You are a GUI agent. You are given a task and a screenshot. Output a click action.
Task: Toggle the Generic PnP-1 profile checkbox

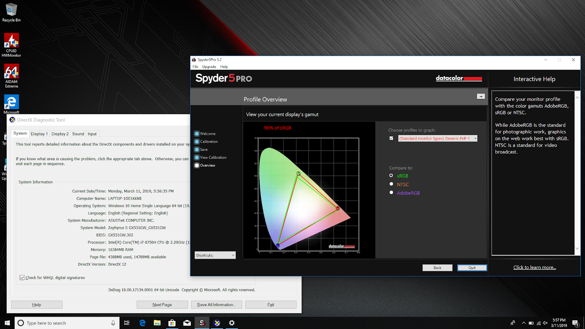[391, 138]
